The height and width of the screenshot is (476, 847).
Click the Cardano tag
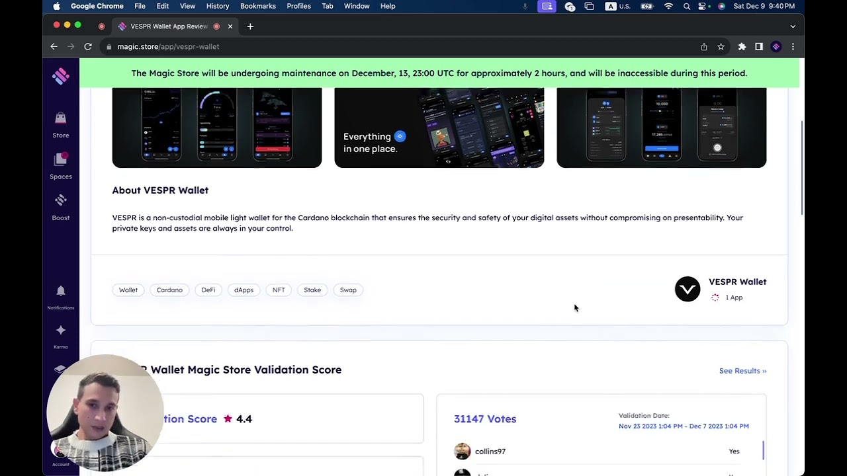tap(169, 290)
